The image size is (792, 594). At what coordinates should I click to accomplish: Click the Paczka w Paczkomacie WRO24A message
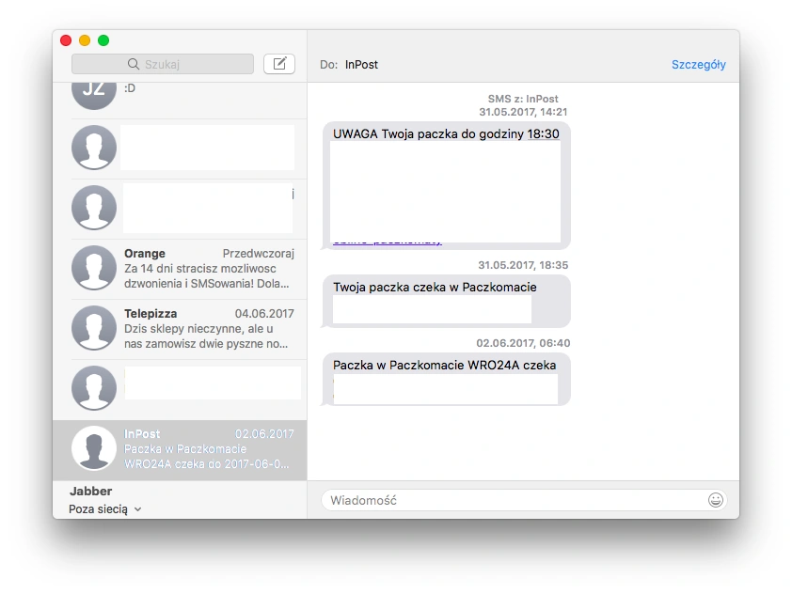[446, 379]
